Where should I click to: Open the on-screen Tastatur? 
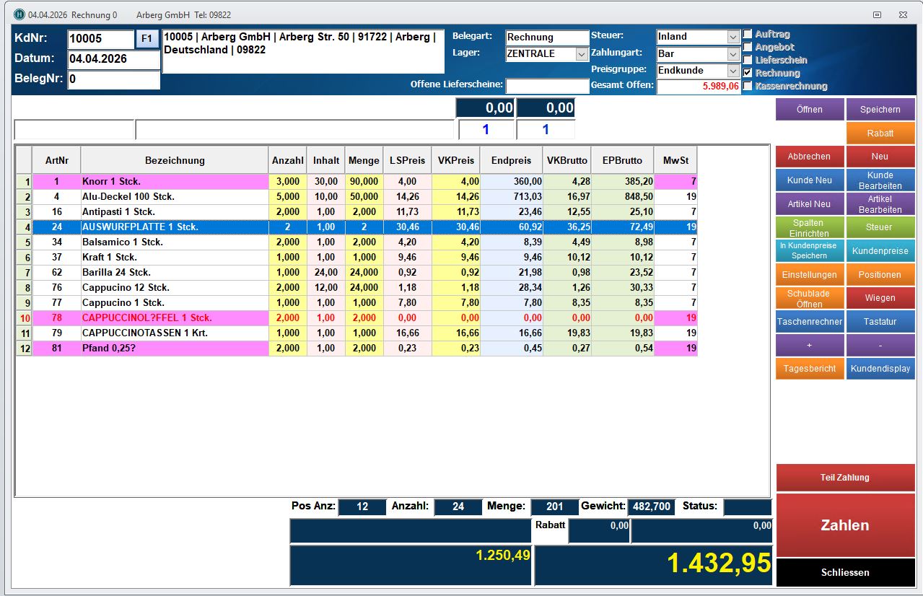(x=880, y=321)
